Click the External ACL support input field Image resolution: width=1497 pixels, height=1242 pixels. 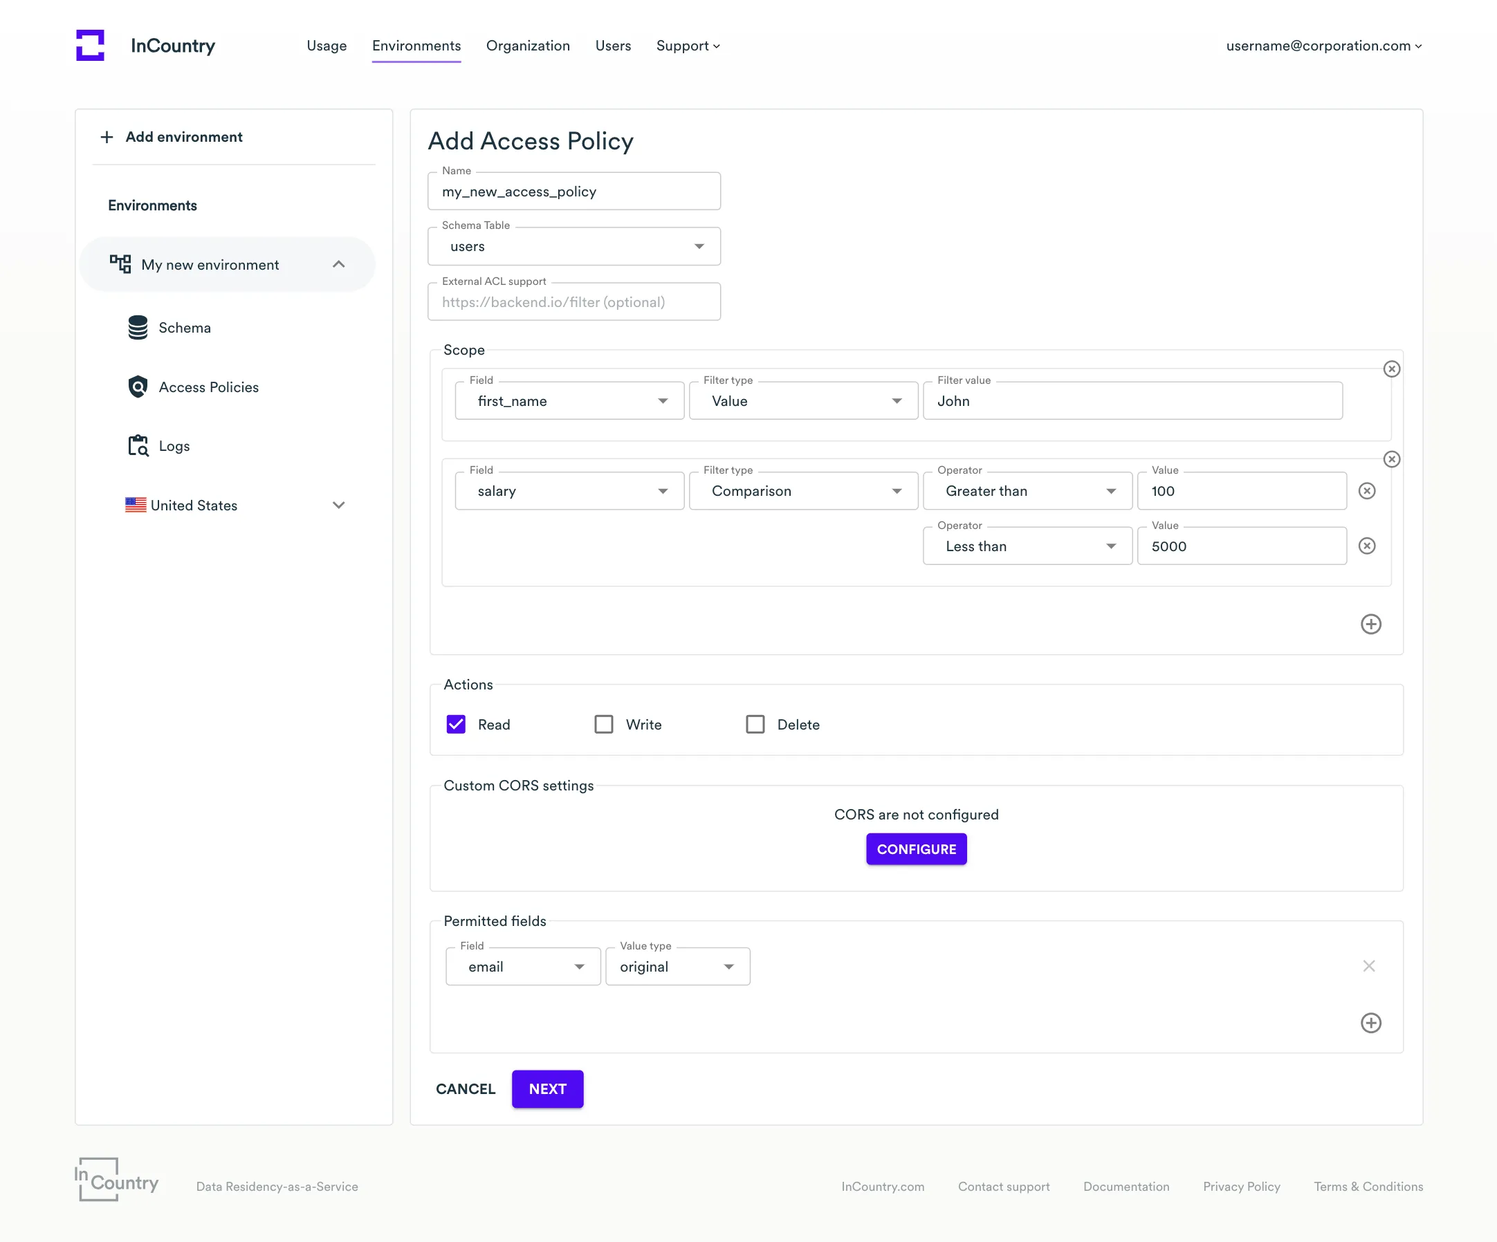pyautogui.click(x=574, y=302)
